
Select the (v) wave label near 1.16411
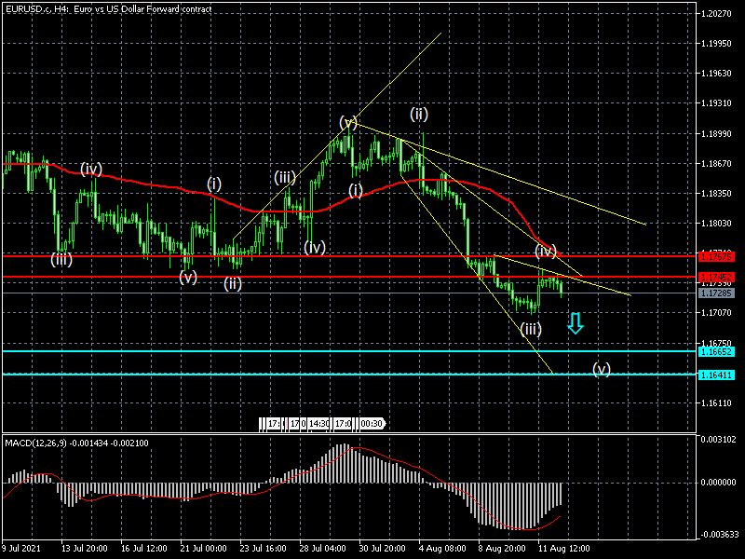coord(602,369)
